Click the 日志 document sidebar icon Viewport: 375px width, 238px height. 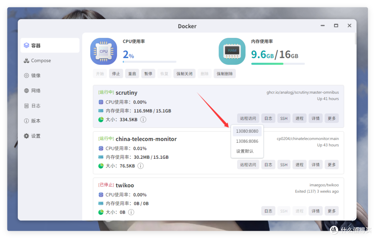26,106
